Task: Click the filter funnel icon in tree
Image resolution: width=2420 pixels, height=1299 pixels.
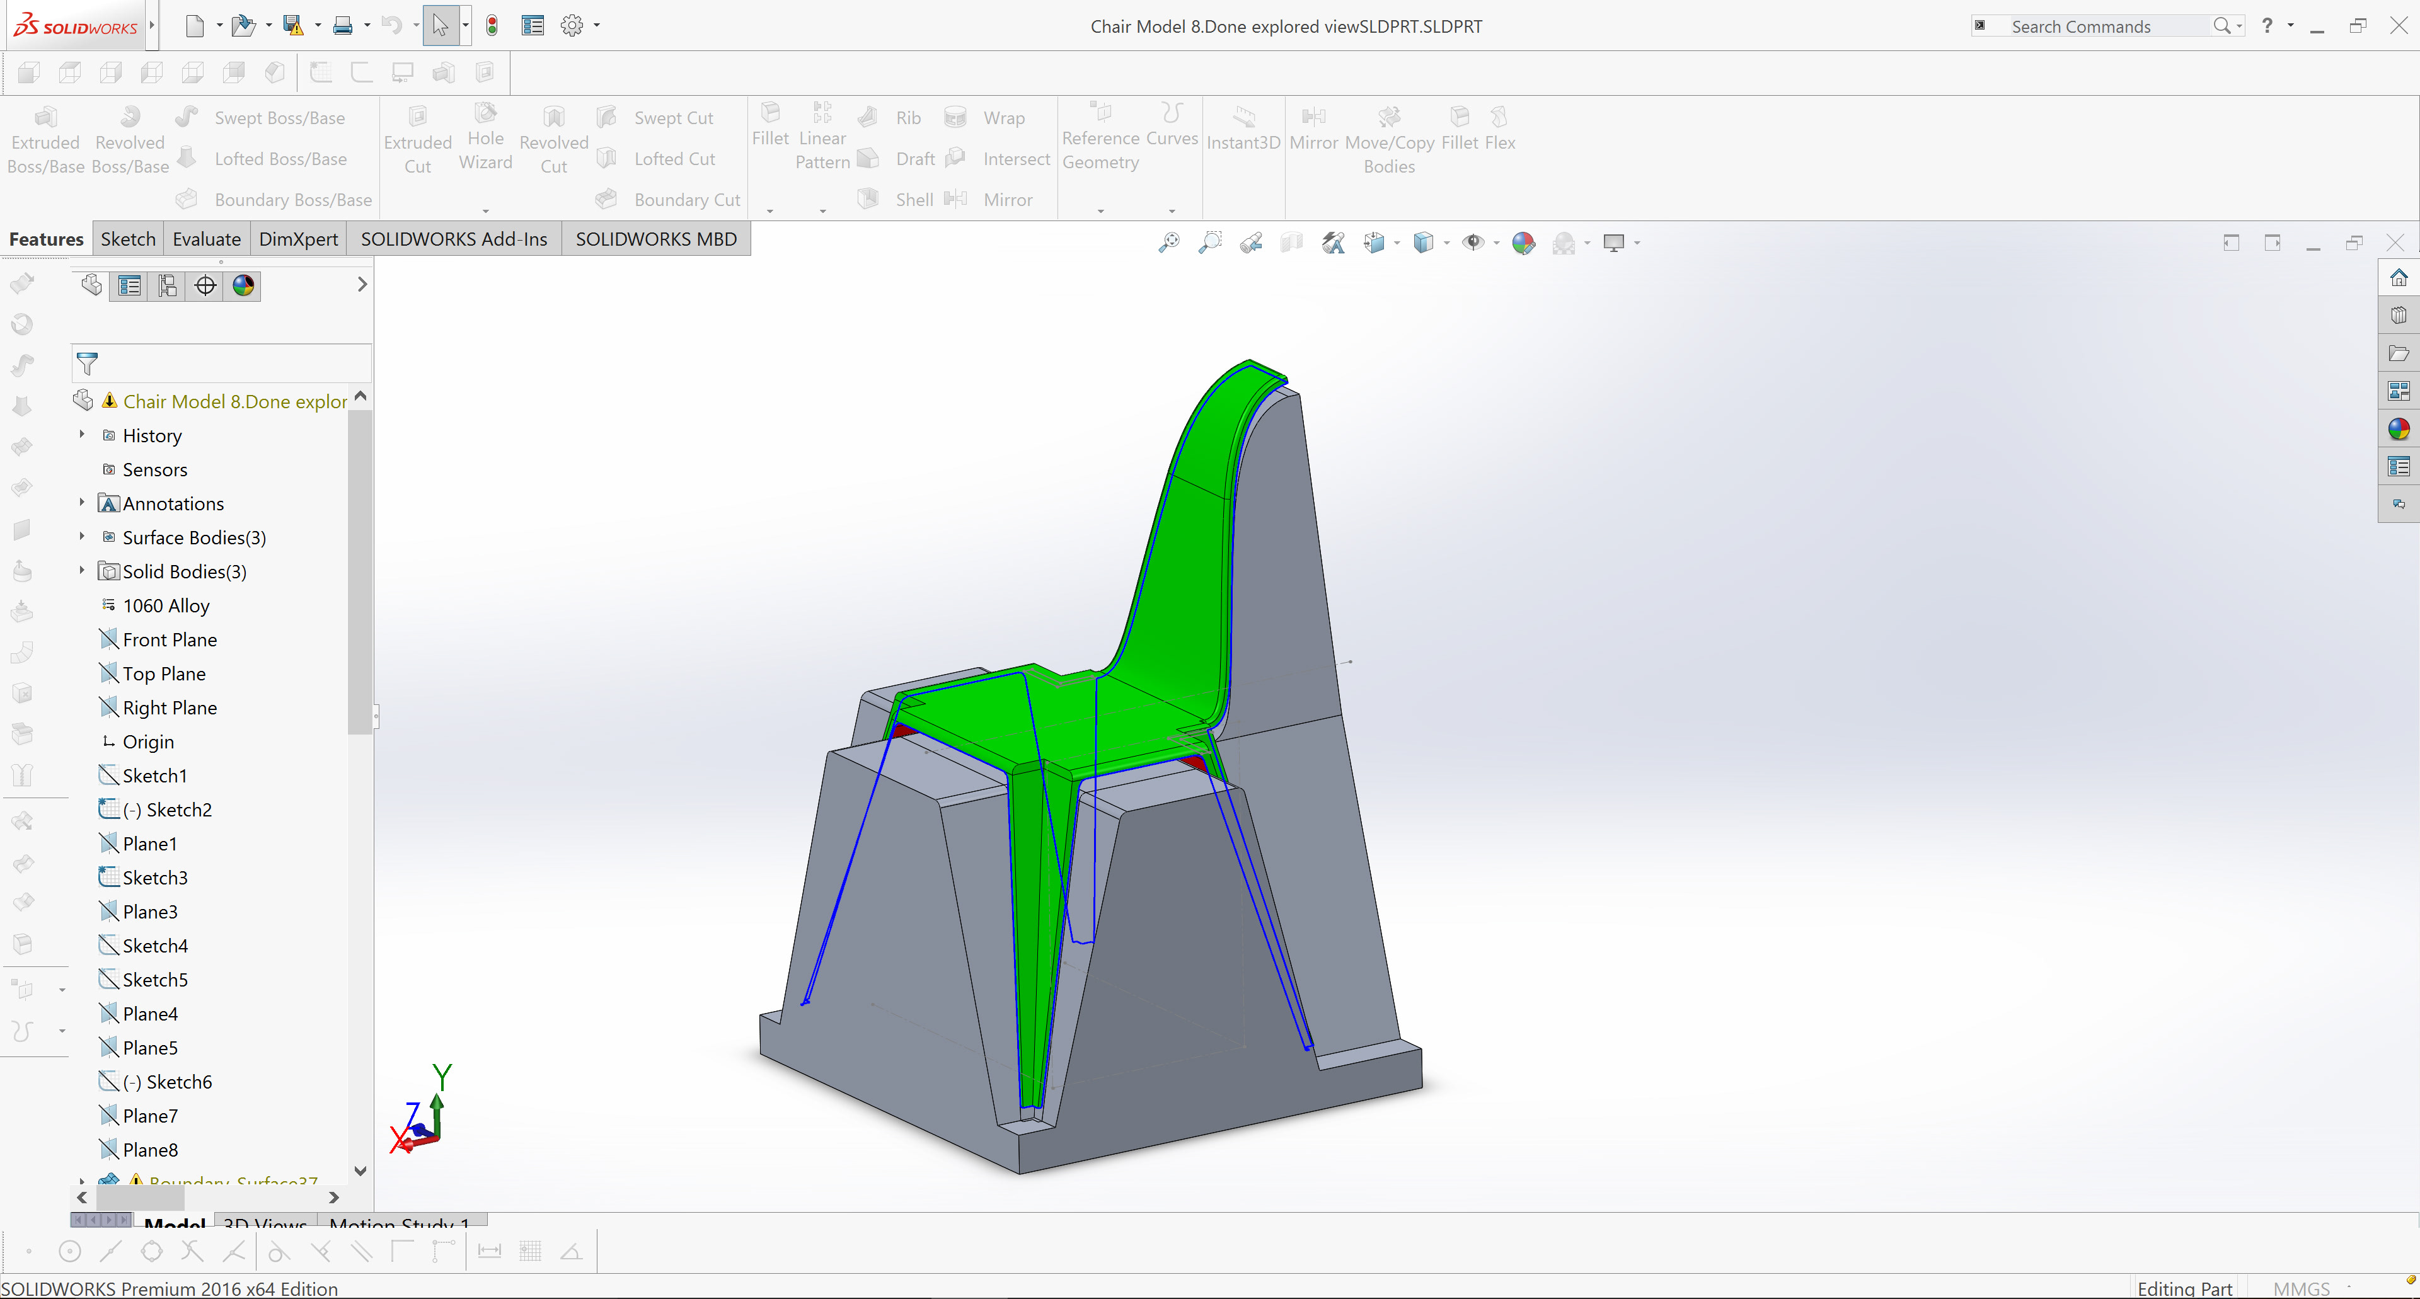Action: coord(88,363)
